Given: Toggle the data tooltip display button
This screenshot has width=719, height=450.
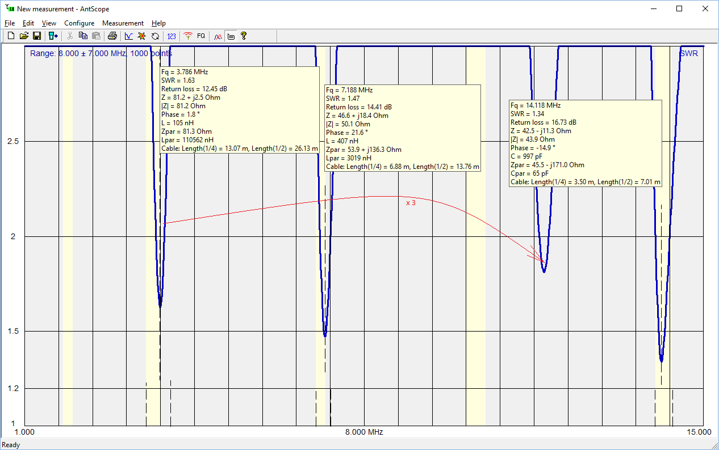Looking at the screenshot, I should [231, 36].
